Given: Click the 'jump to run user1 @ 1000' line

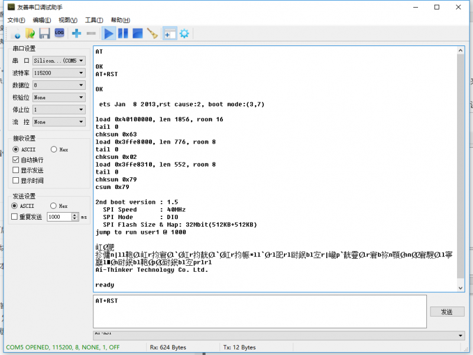Looking at the screenshot, I should pyautogui.click(x=141, y=232).
